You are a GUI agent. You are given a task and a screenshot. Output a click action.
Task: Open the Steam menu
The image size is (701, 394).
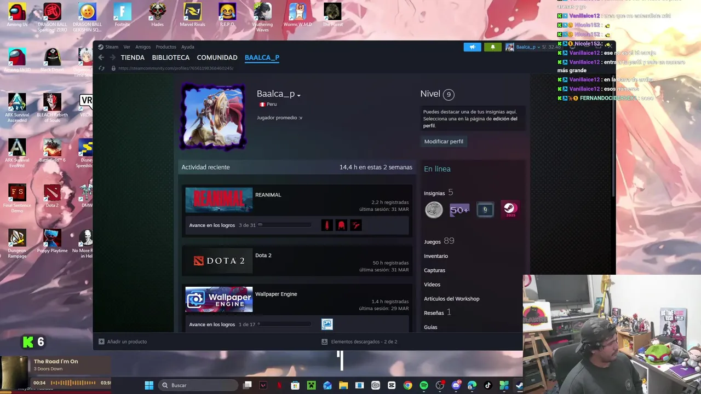coord(108,47)
